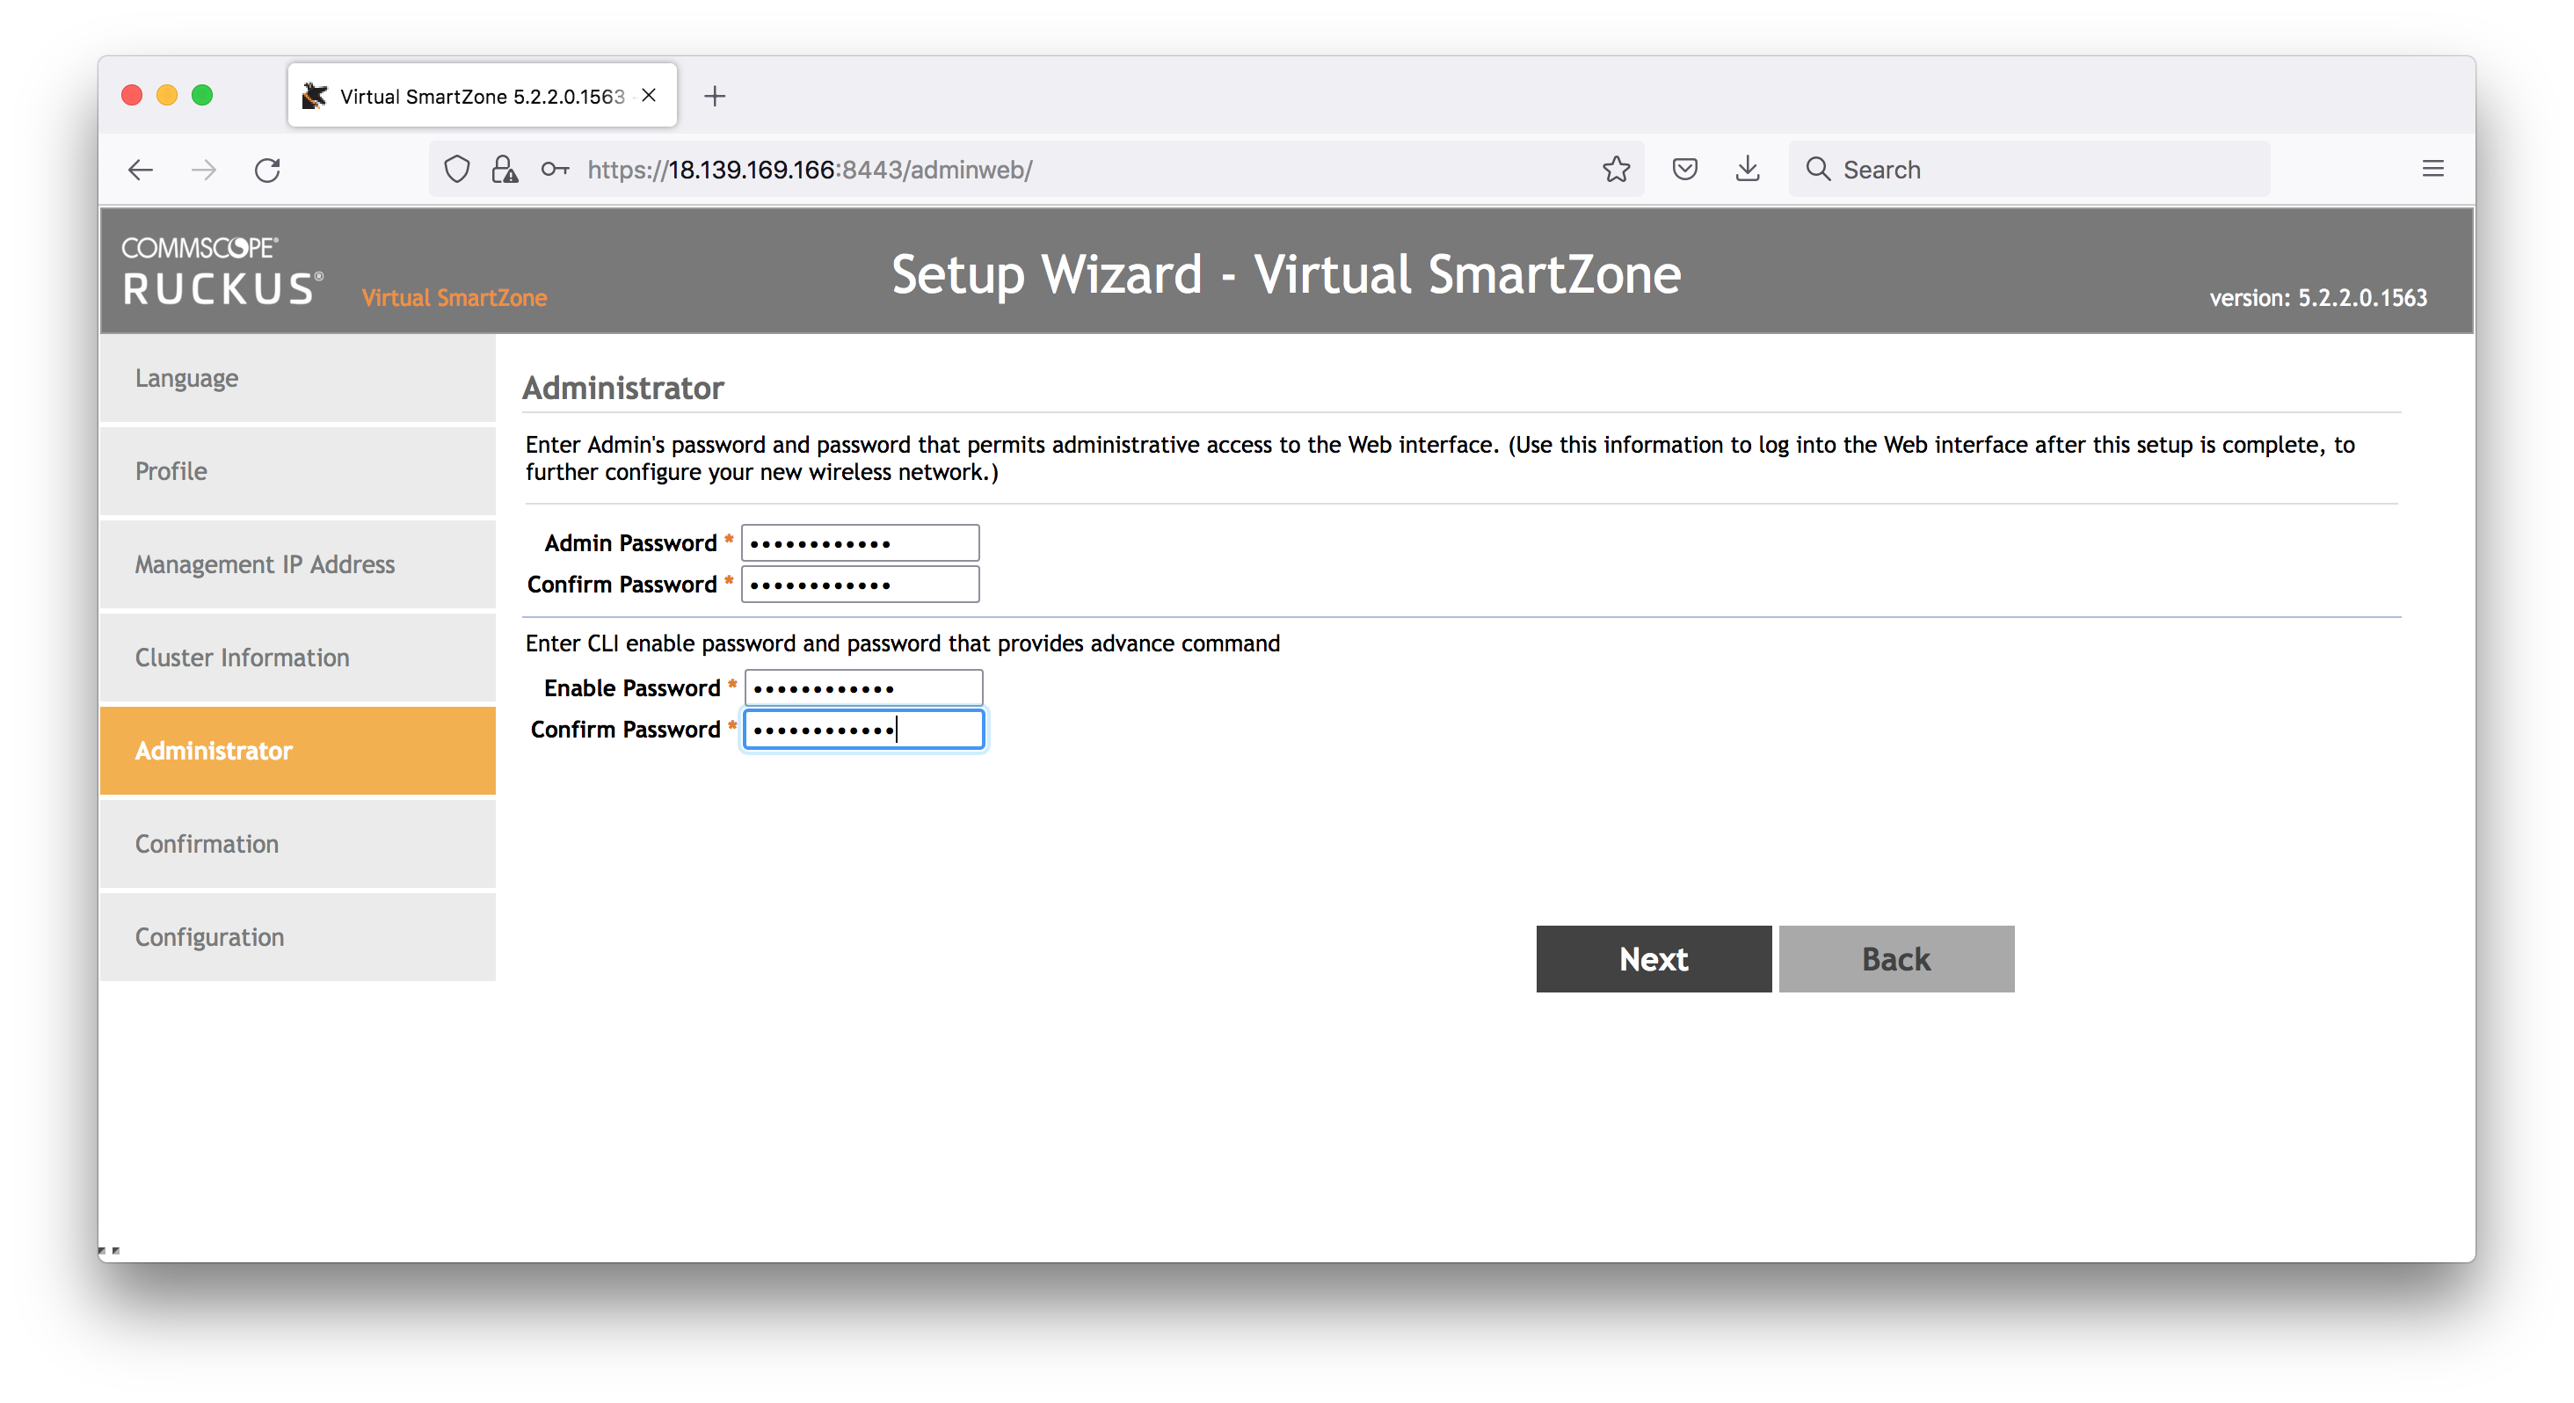This screenshot has height=1403, width=2574.
Task: Minimize window with yellow button
Action: click(x=167, y=95)
